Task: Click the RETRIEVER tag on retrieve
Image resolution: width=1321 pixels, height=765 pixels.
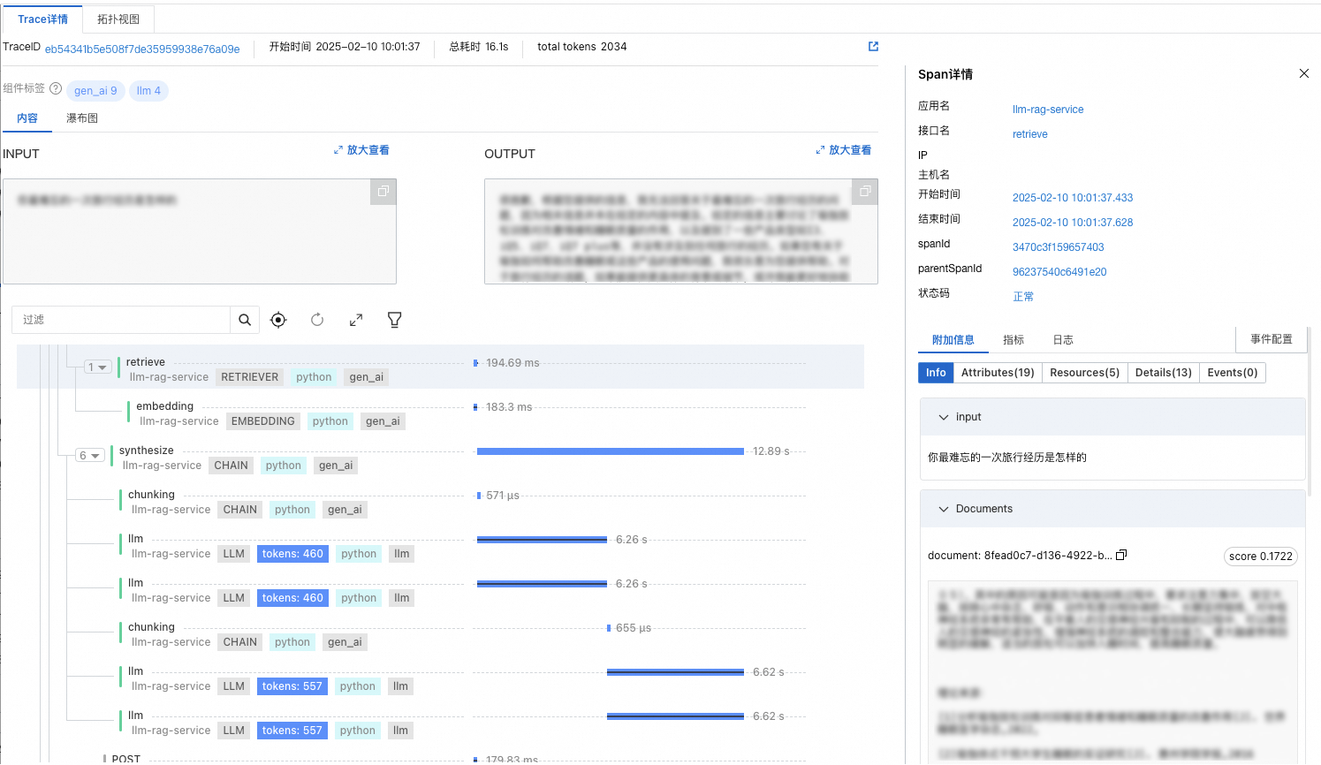Action: [250, 377]
